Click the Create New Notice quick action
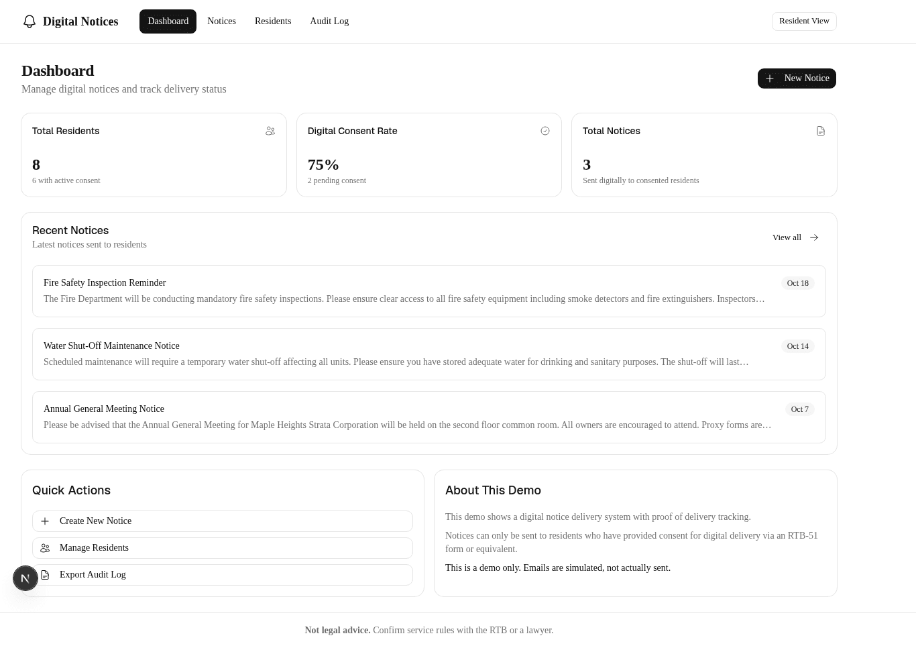The width and height of the screenshot is (916, 648). click(x=223, y=521)
